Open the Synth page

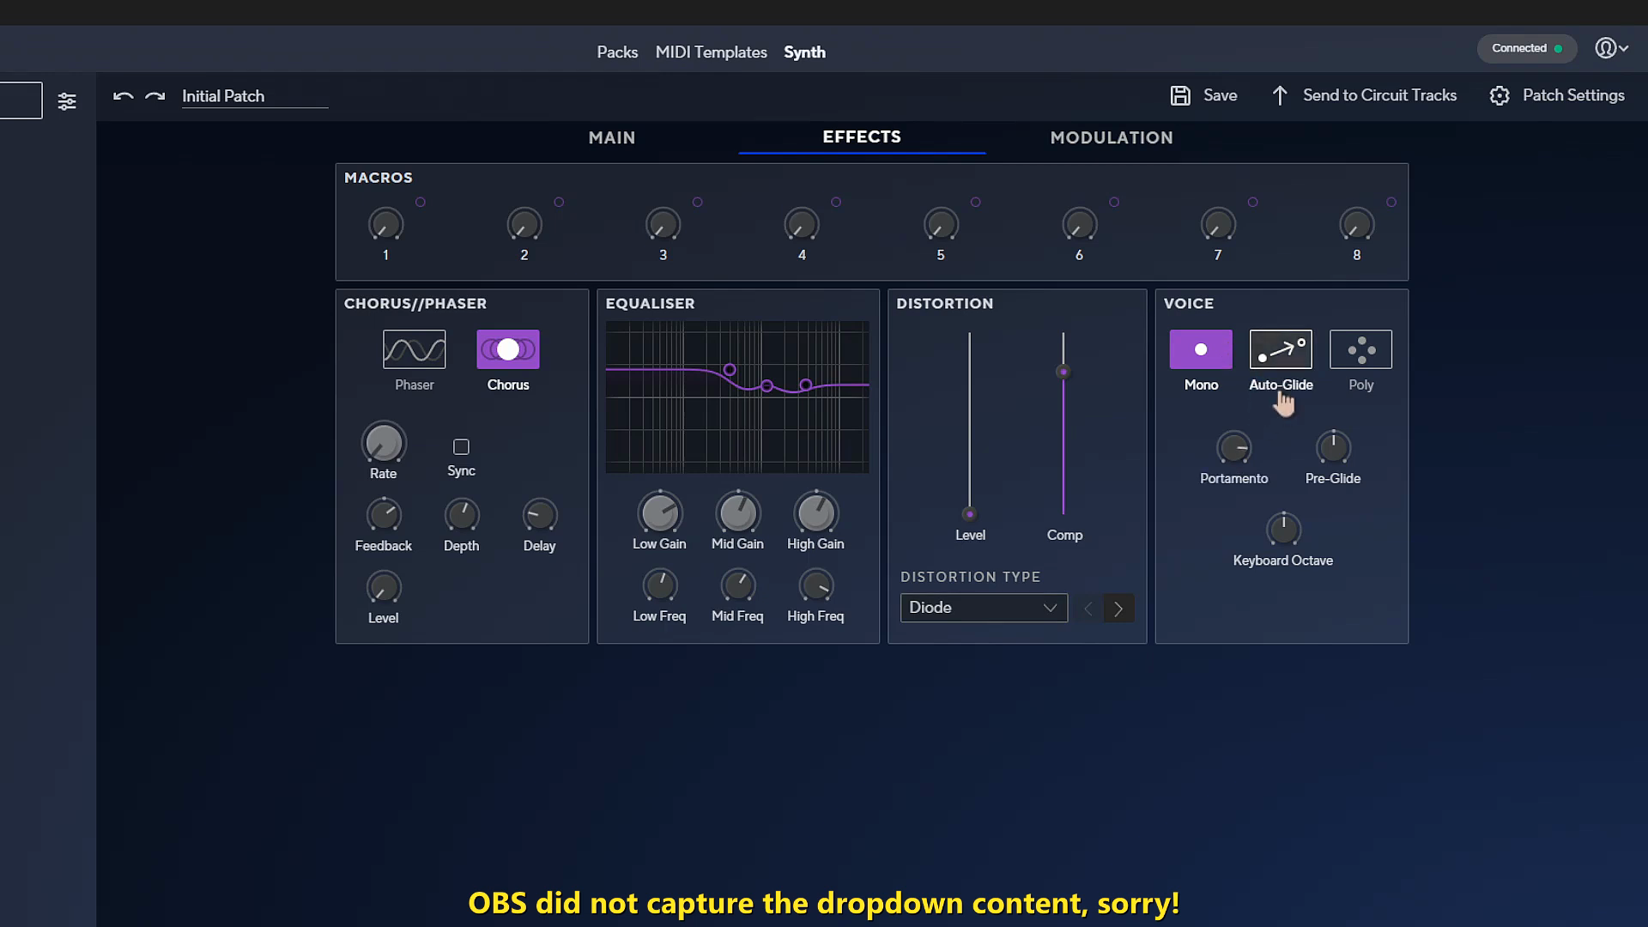804,52
